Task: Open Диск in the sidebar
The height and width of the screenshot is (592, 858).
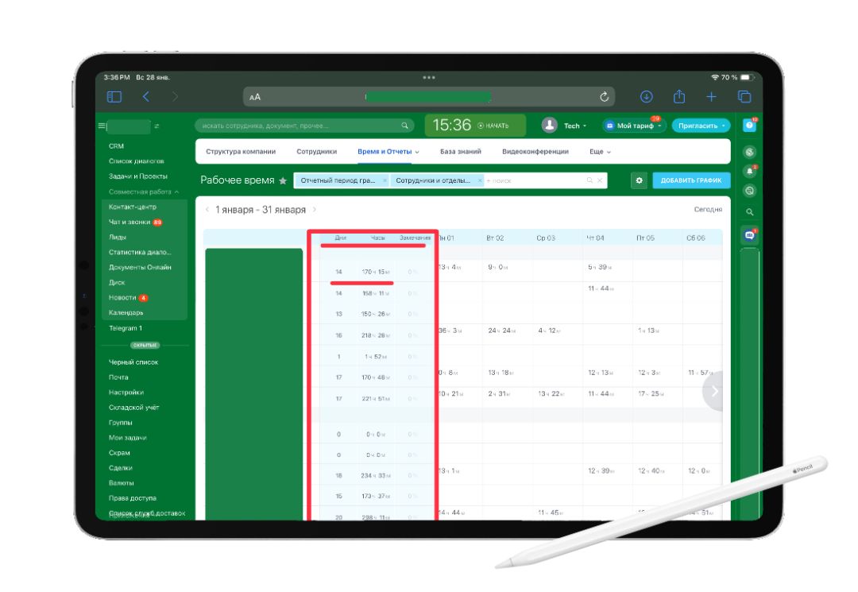Action: tap(117, 283)
